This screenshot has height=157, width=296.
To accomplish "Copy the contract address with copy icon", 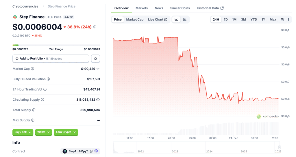I will 91,151.
